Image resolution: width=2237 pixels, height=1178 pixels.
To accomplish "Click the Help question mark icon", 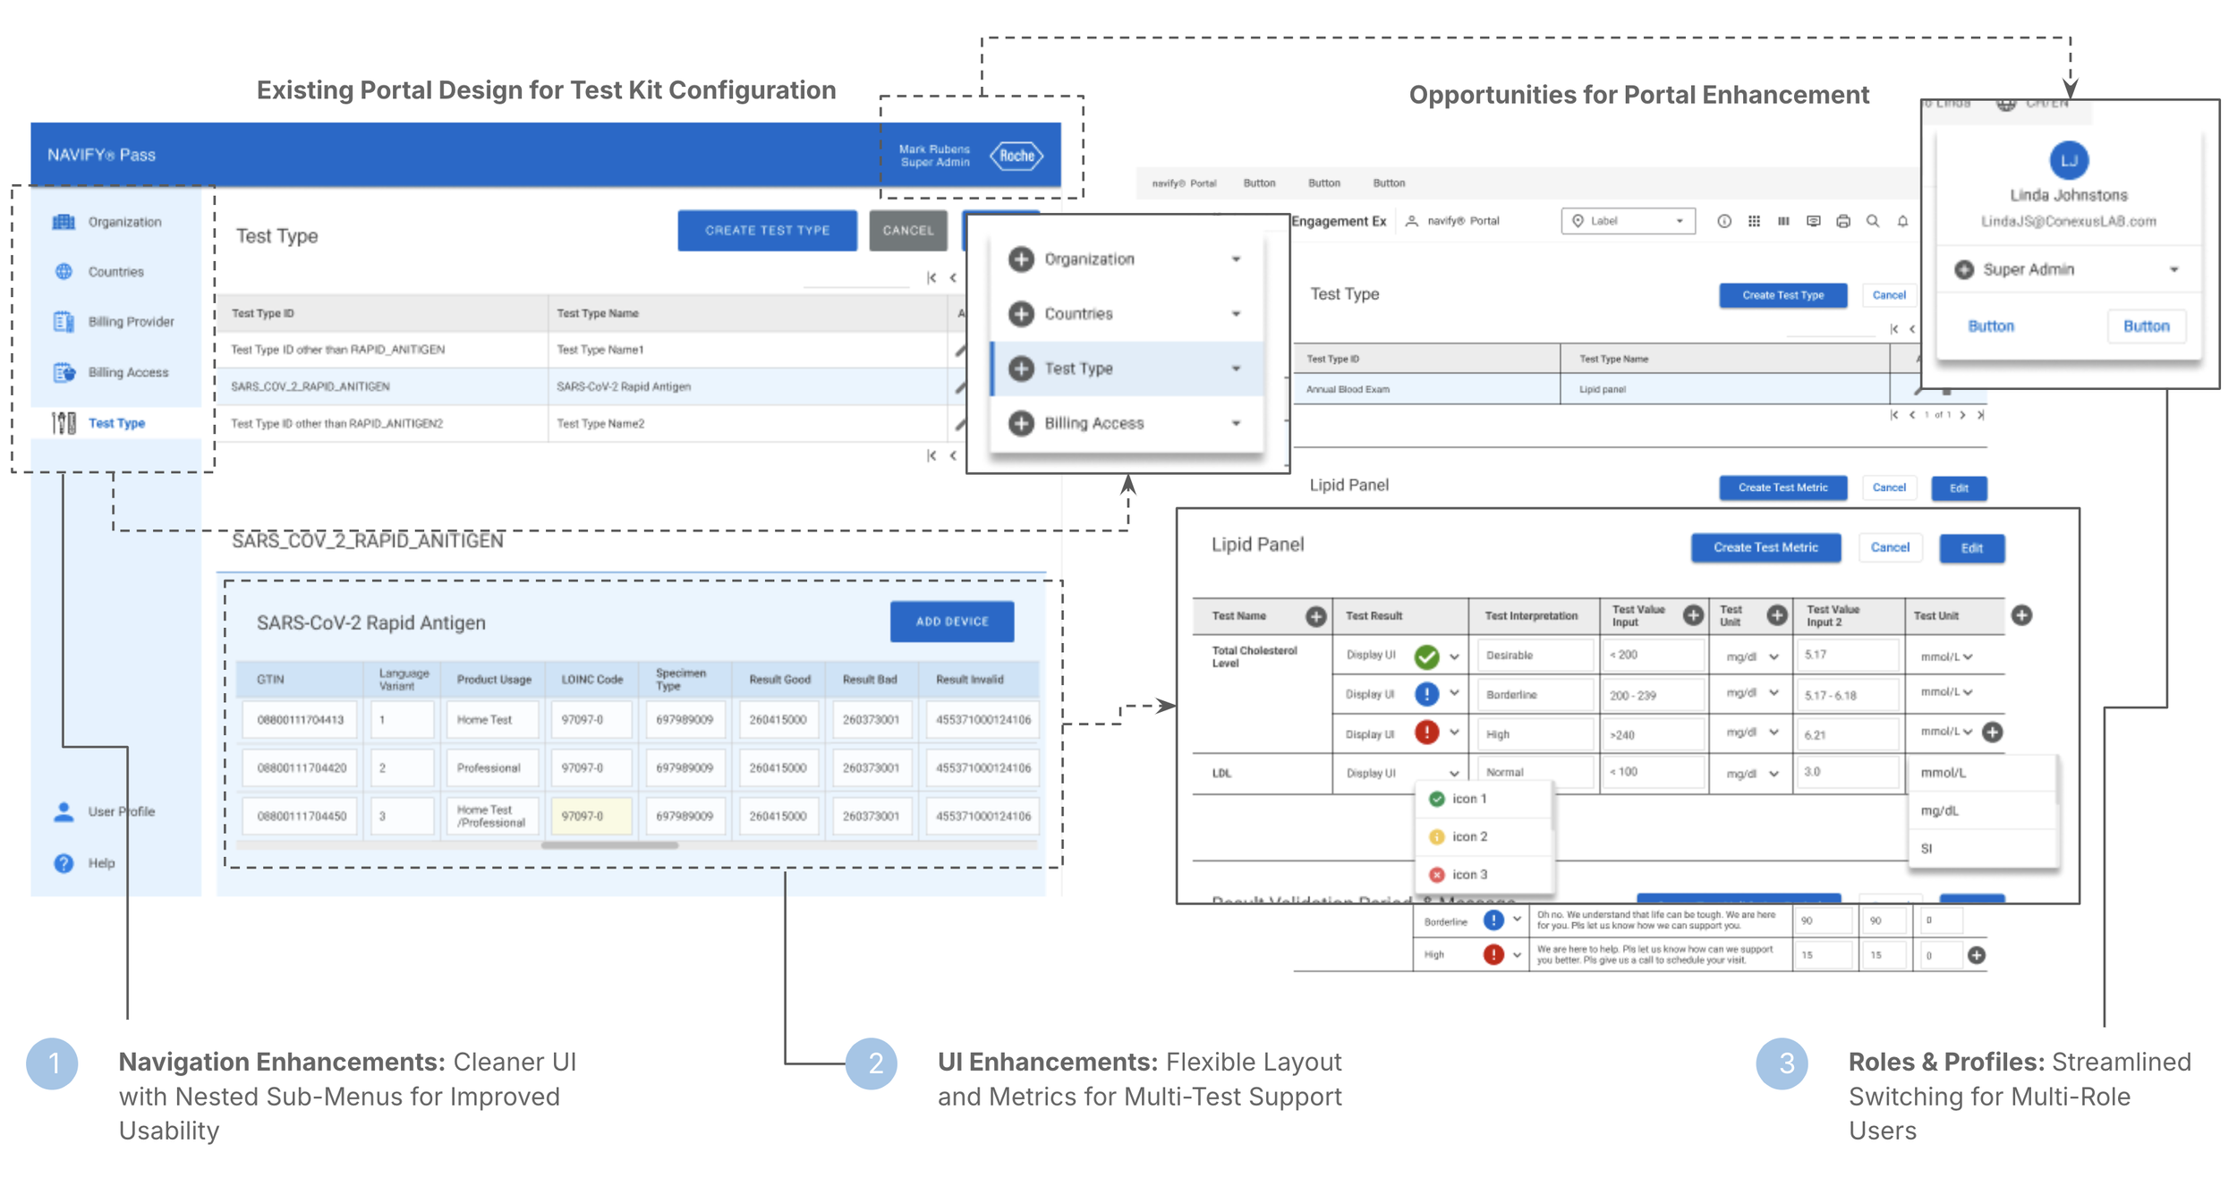I will tap(64, 863).
